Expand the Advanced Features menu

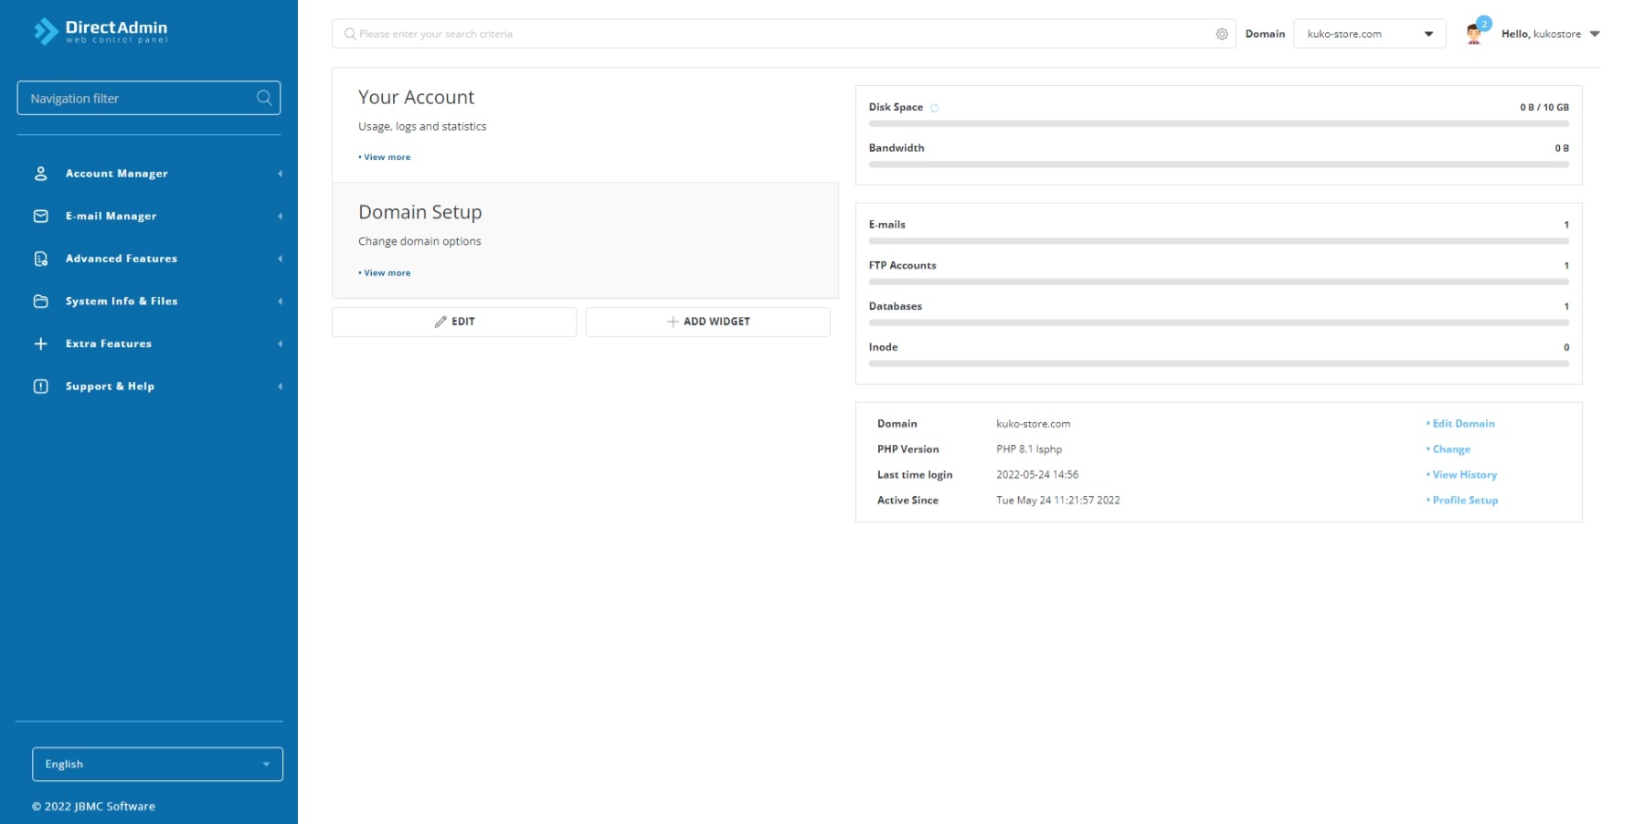tap(122, 259)
